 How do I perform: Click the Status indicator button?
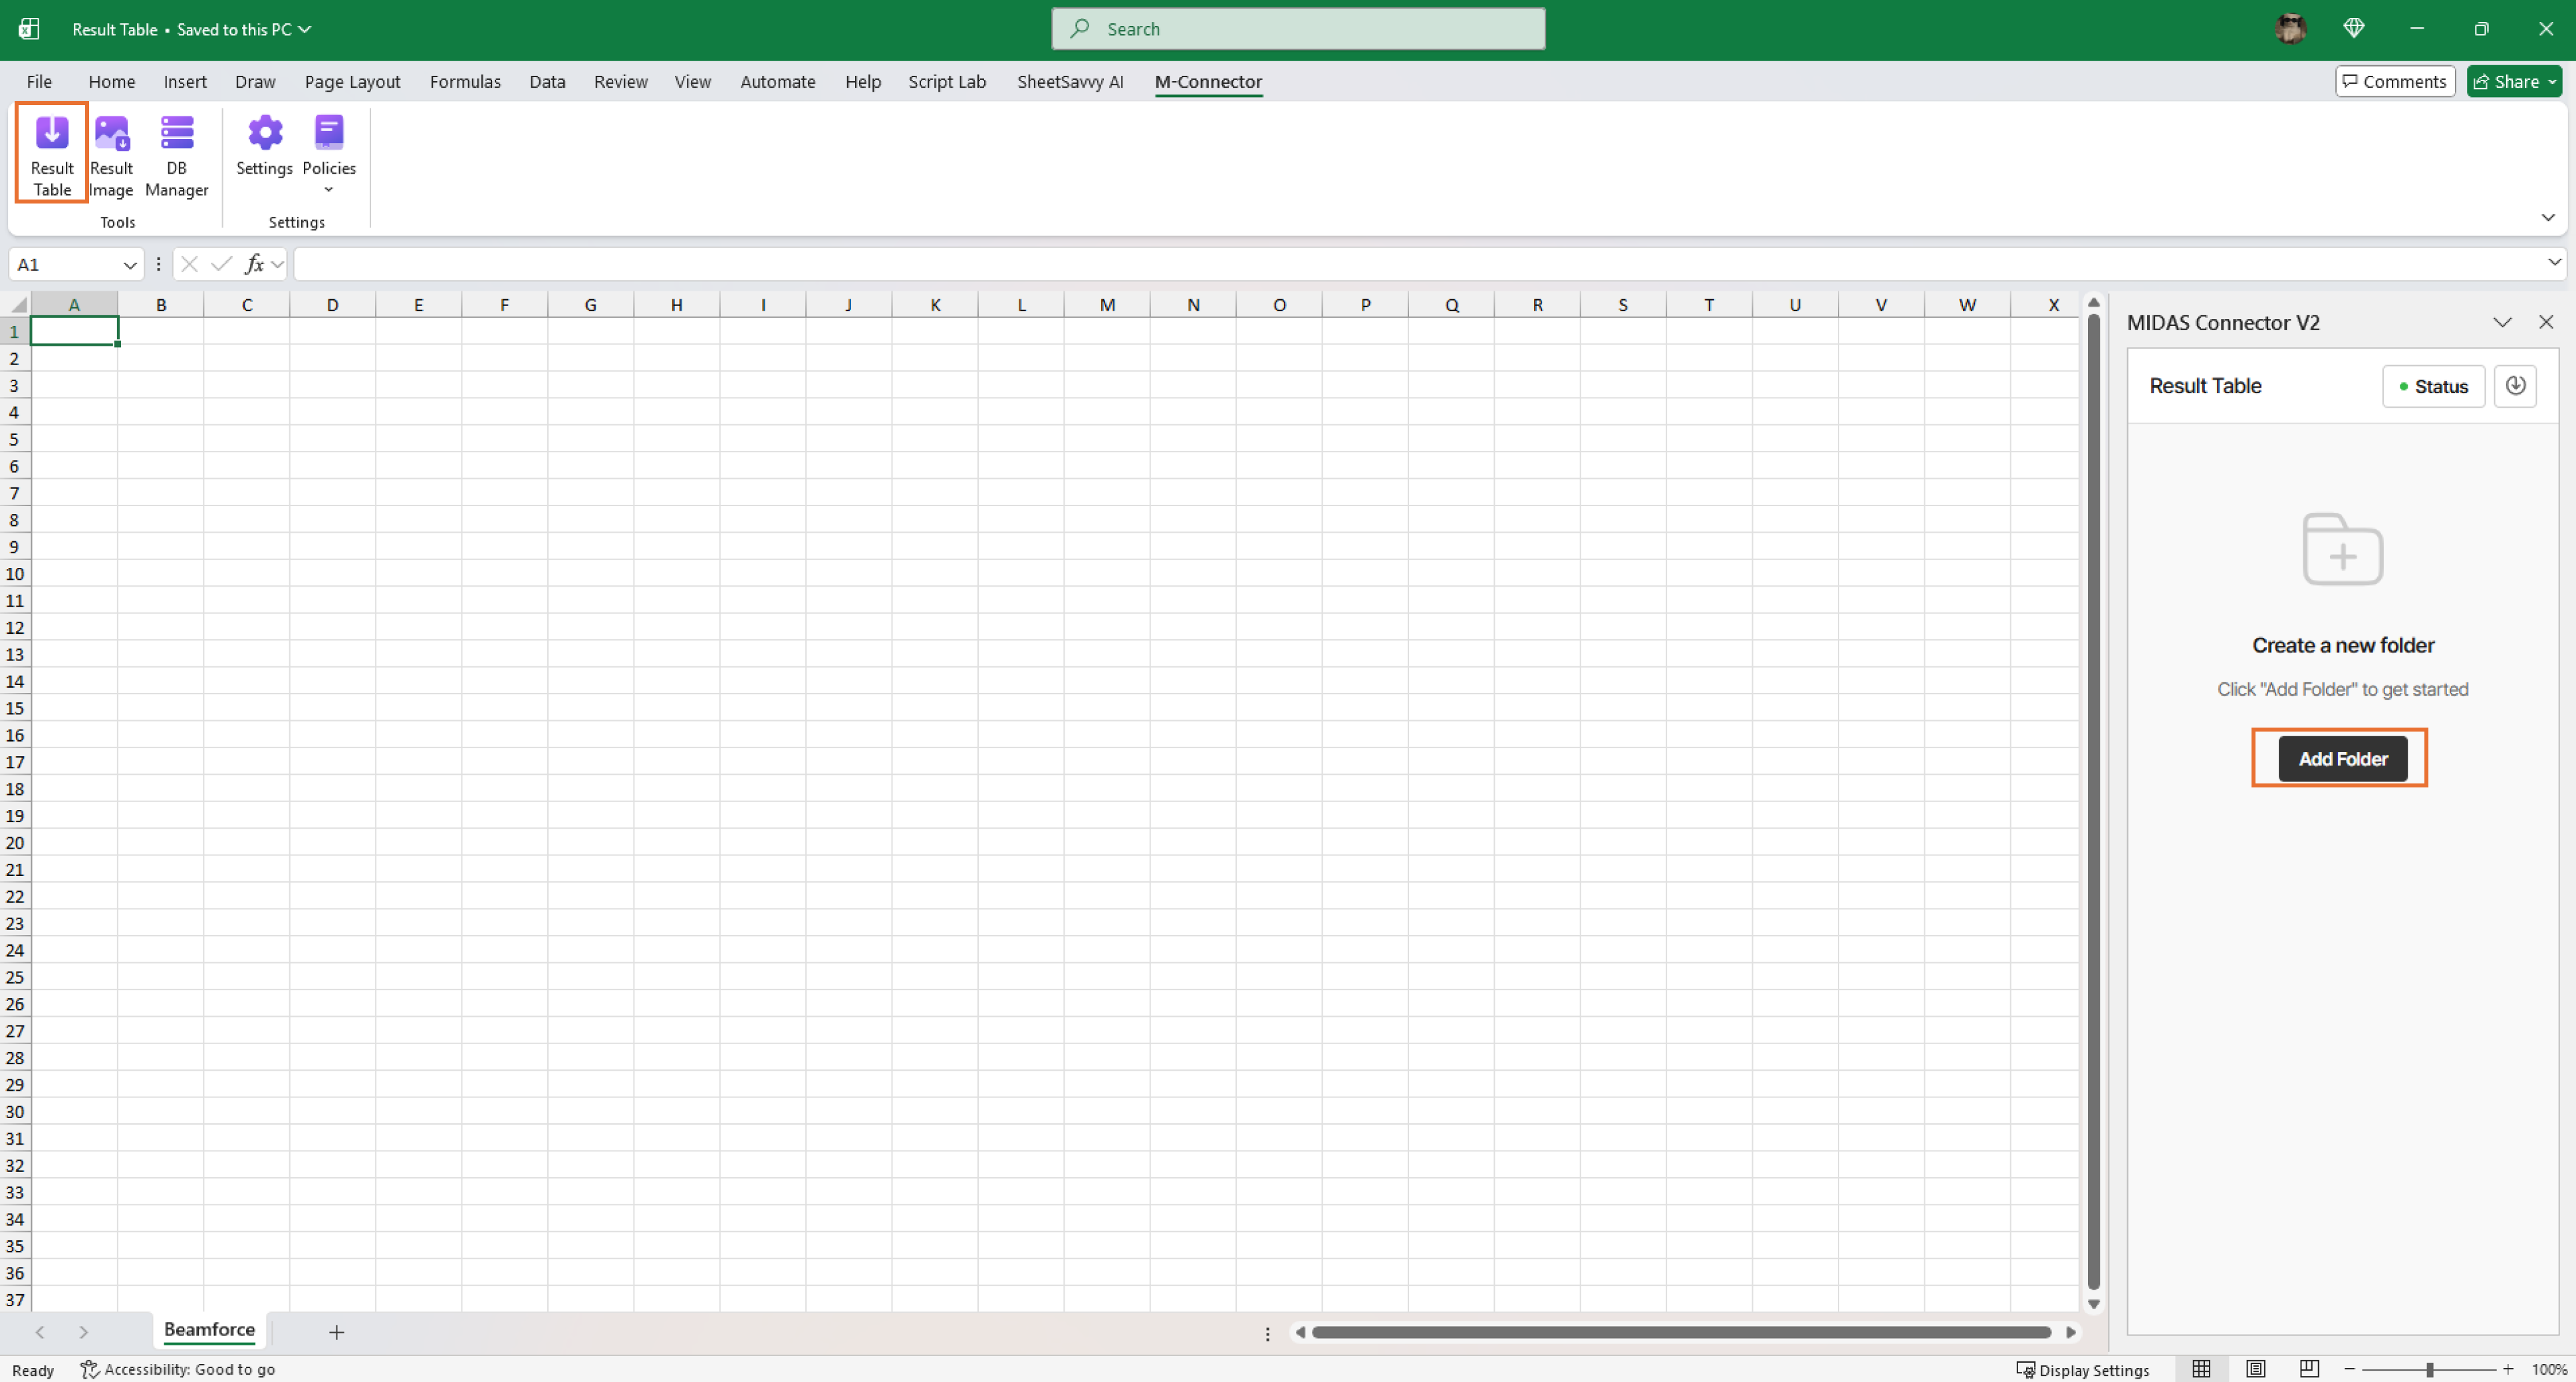tap(2434, 386)
